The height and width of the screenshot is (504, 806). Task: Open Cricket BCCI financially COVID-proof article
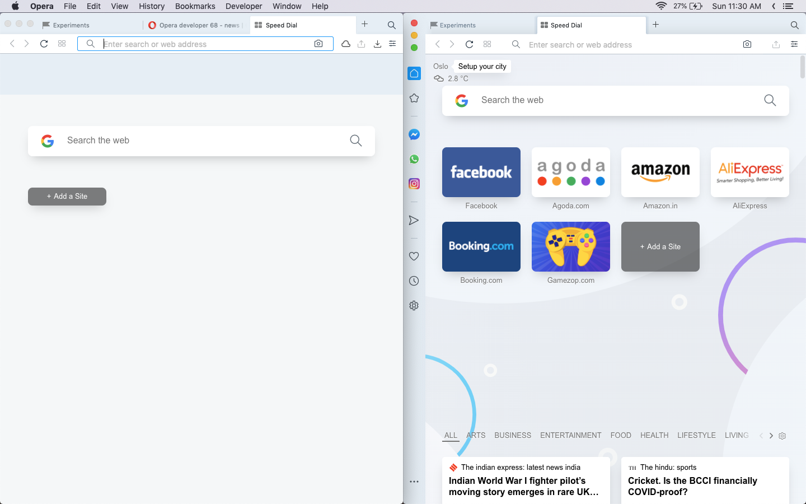[692, 486]
